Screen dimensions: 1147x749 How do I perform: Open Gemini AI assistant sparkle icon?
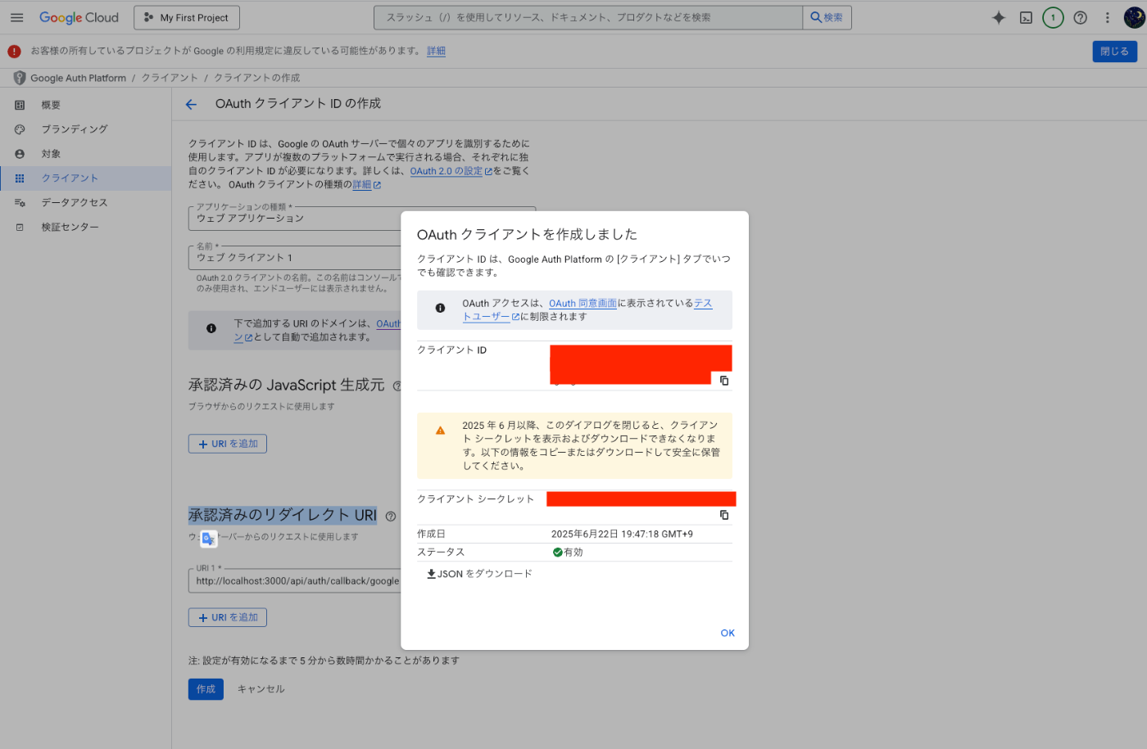click(998, 17)
